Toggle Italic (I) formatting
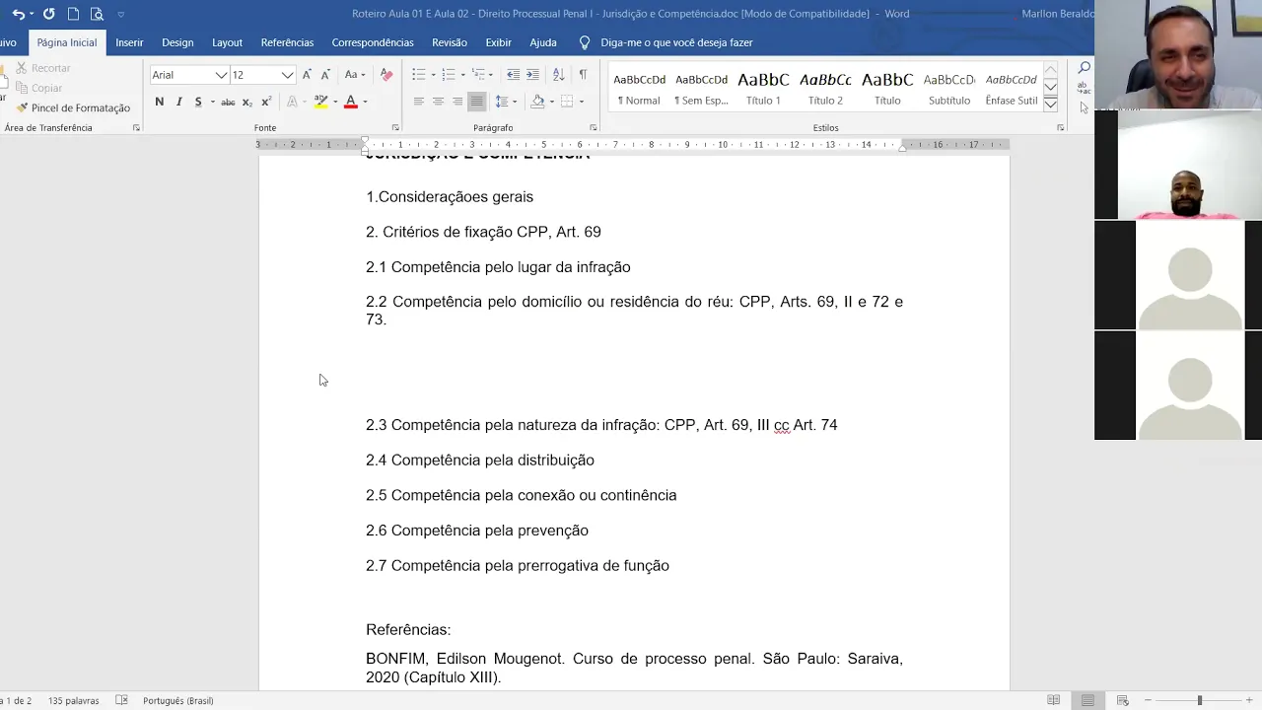1262x710 pixels. (178, 102)
